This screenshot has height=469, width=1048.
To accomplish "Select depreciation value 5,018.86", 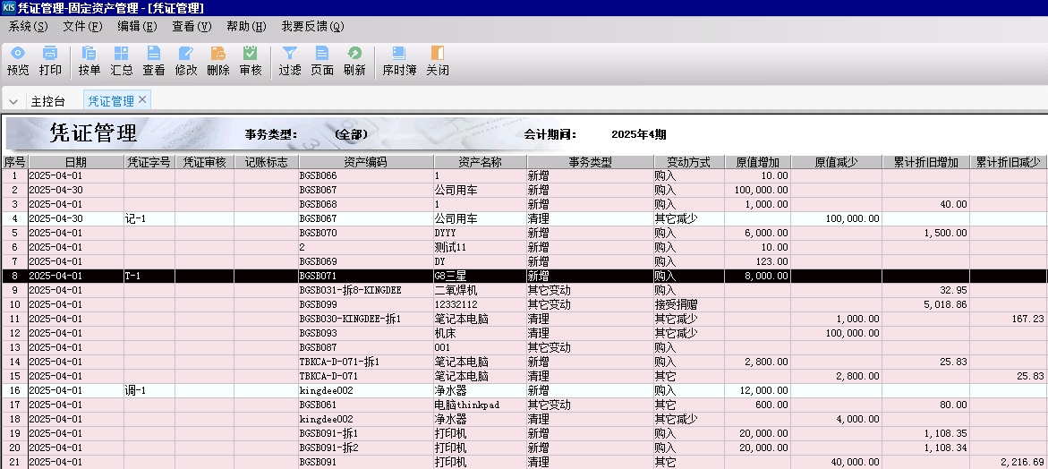I will 925,304.
